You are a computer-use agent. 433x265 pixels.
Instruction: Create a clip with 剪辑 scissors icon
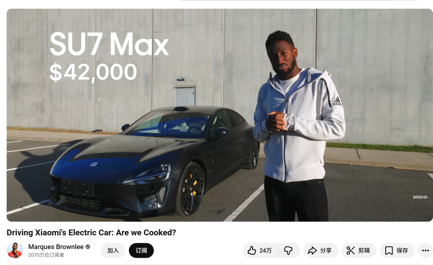click(x=350, y=250)
